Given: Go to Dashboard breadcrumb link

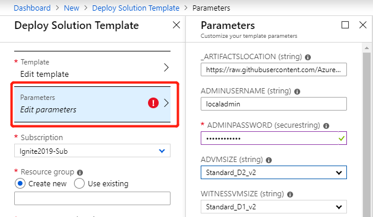Looking at the screenshot, I should (x=32, y=8).
